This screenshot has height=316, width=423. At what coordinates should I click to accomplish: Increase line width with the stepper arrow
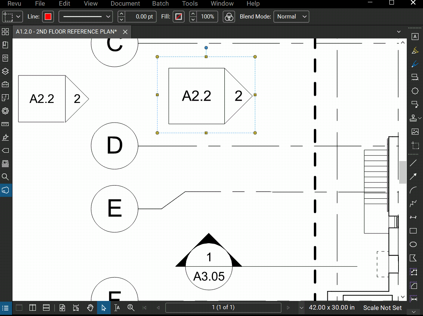[121, 14]
